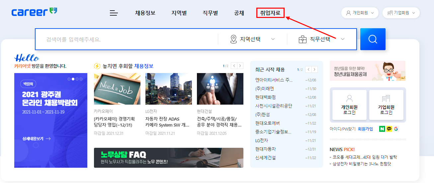The width and height of the screenshot is (434, 183).
Task: Show previous 최근 시작 채용 page arrow
Action: [308, 69]
